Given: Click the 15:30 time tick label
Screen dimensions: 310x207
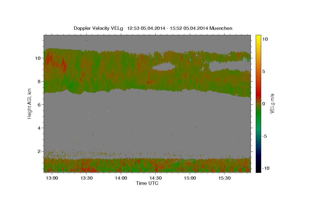Looking at the screenshot, I should 225,178.
